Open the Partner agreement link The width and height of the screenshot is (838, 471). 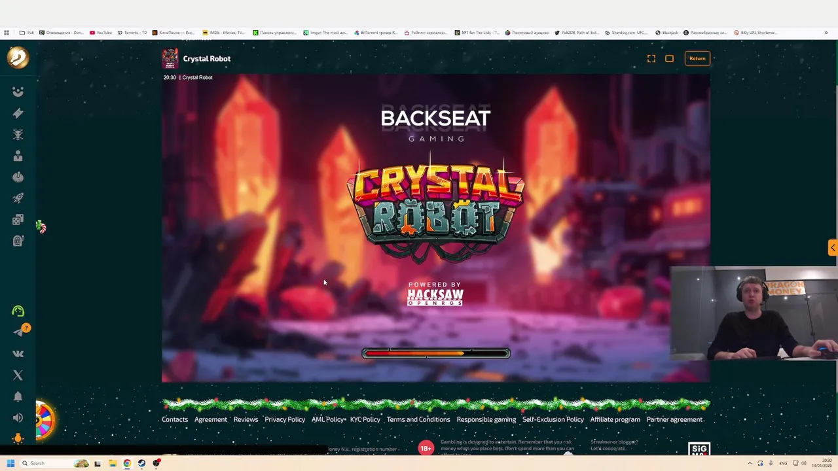coord(674,419)
